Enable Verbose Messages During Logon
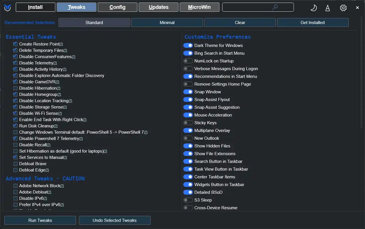This screenshot has width=365, height=229. (188, 69)
